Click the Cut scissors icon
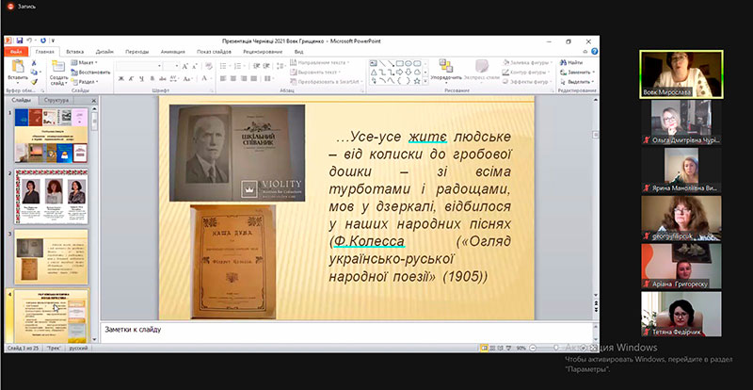Viewport: 753px width, 390px height. [34, 62]
